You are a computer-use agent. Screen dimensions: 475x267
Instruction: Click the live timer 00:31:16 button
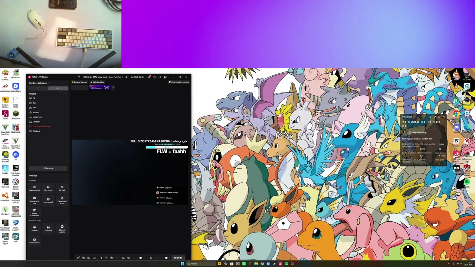coord(178,258)
